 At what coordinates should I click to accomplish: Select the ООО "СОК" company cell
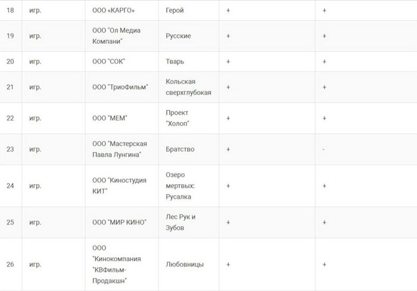[x=122, y=62]
